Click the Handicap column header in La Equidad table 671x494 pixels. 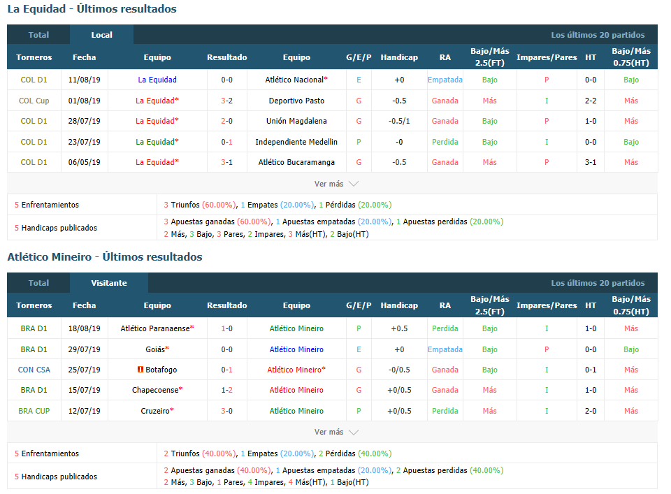399,57
